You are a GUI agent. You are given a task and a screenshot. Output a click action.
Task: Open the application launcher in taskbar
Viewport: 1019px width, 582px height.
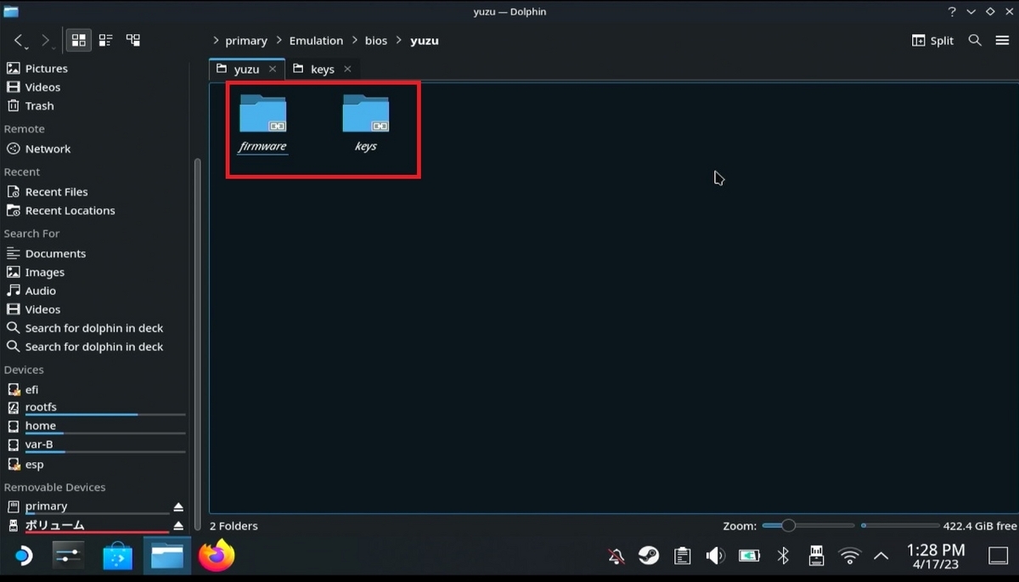click(22, 557)
